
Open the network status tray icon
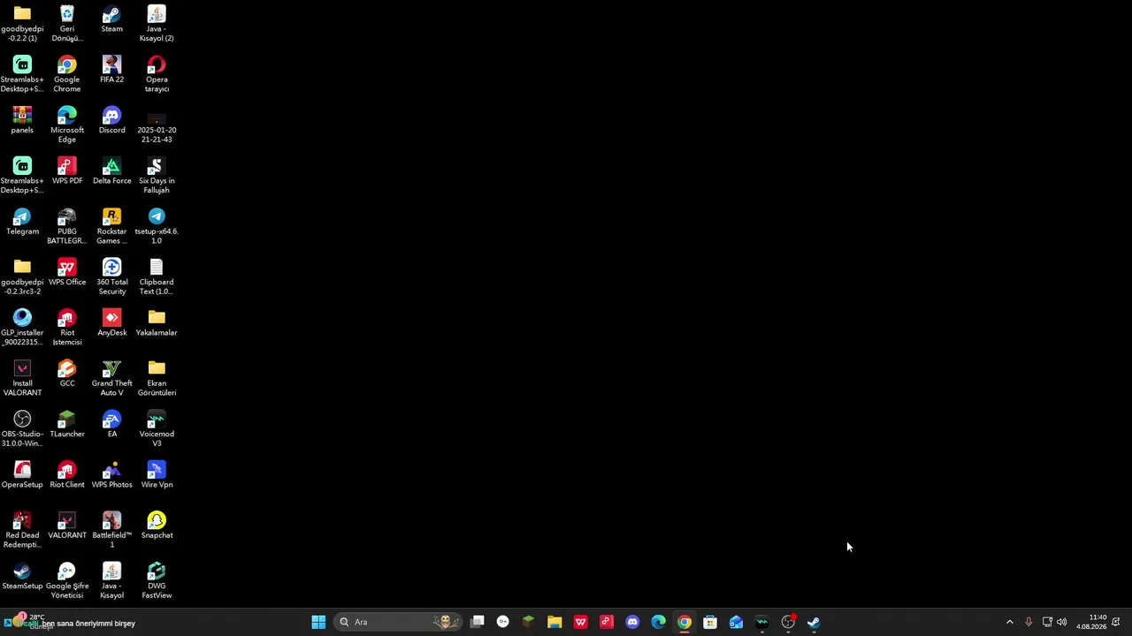pos(1047,622)
